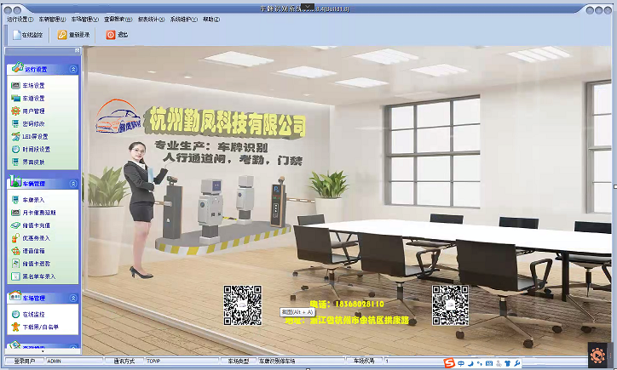Open the 运行设置 menu
Screen dimensions: 617x370
(x=20, y=19)
